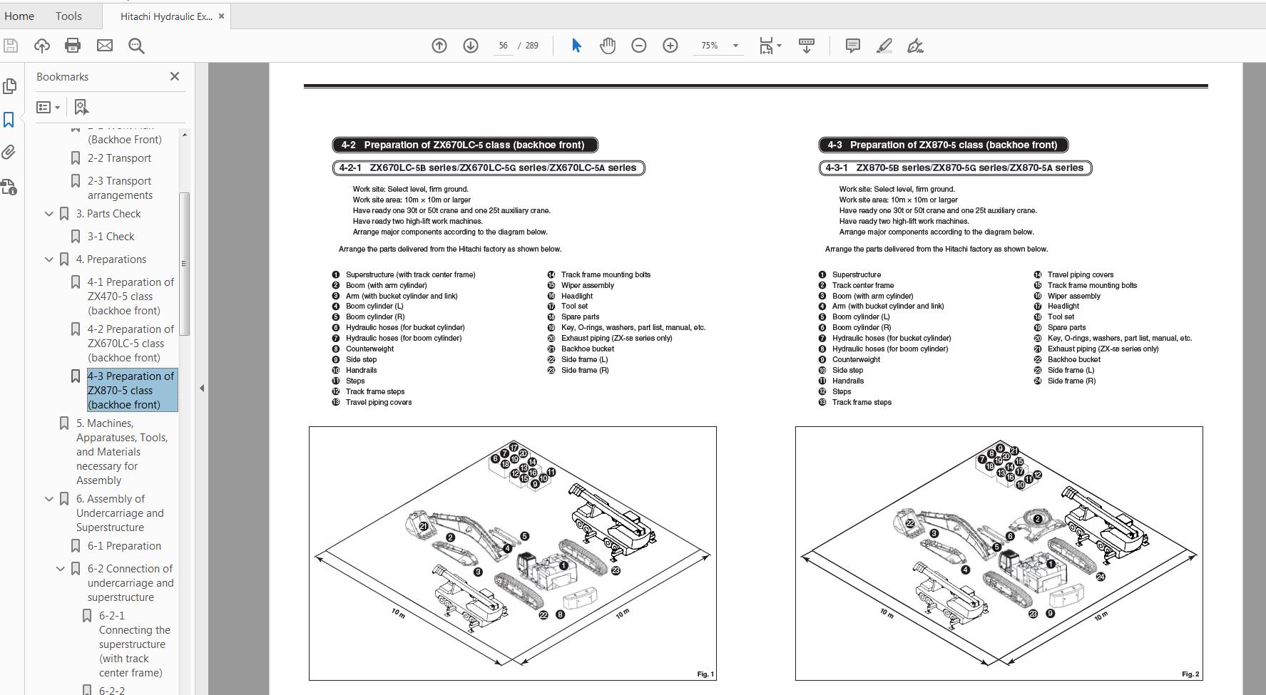Viewport: 1266px width, 695px height.
Task: Select the Highlight text tool
Action: (x=884, y=46)
